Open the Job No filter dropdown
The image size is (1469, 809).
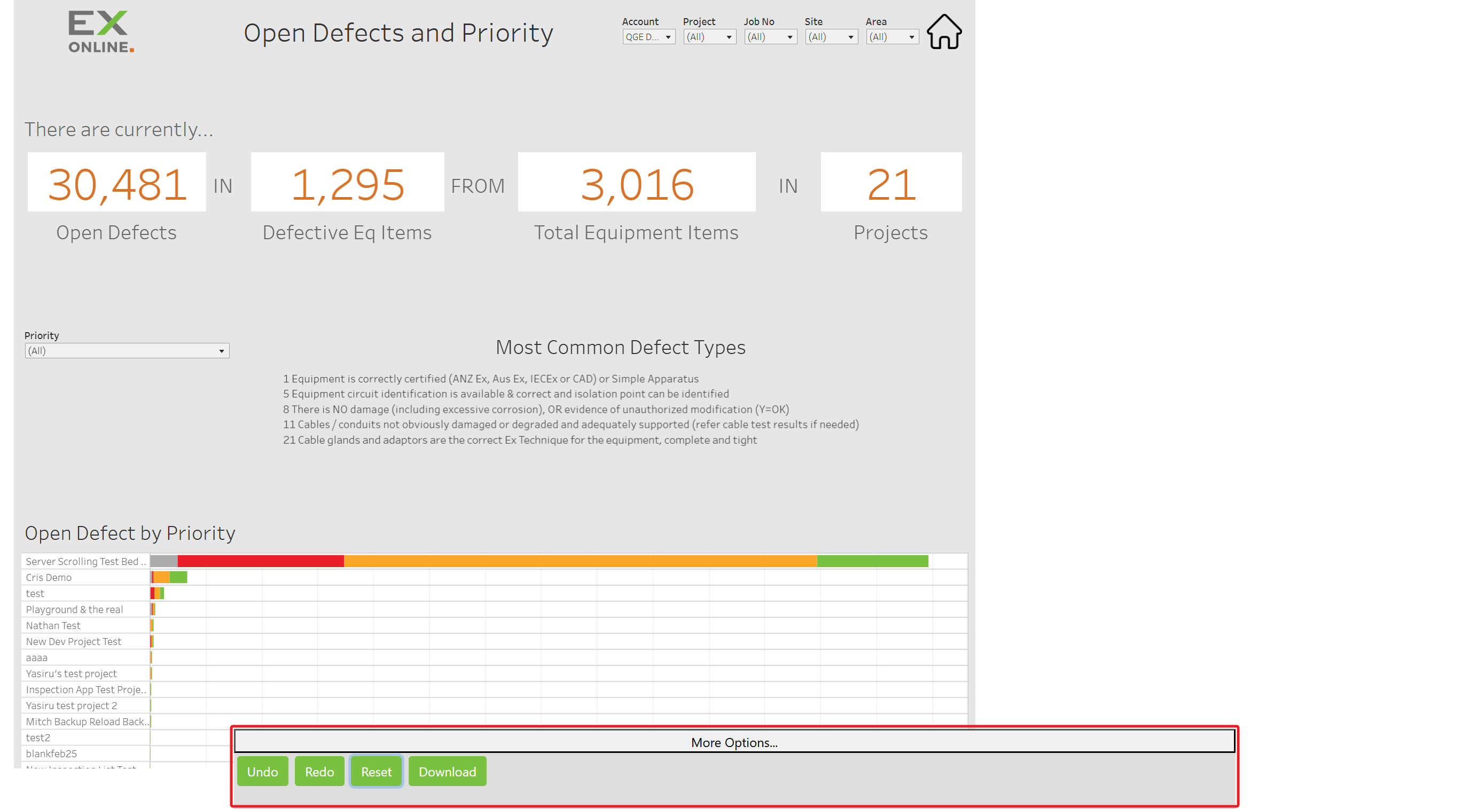(770, 36)
